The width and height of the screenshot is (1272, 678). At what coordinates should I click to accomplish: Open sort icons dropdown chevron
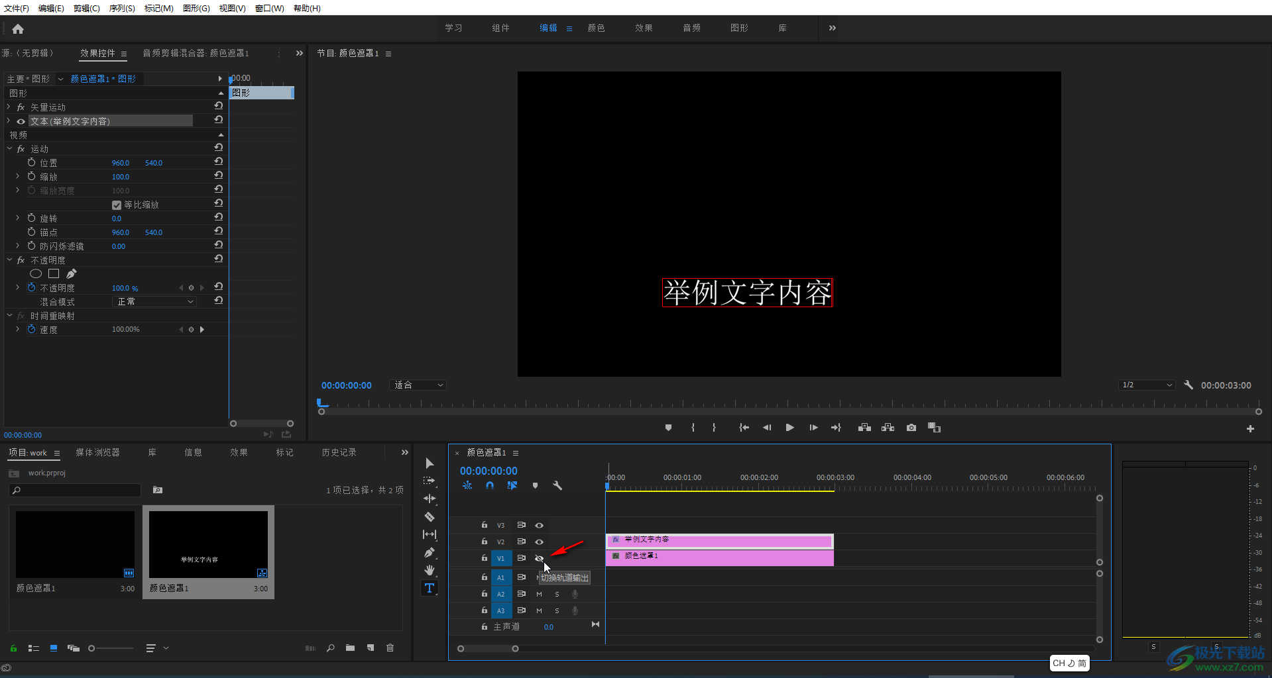166,648
